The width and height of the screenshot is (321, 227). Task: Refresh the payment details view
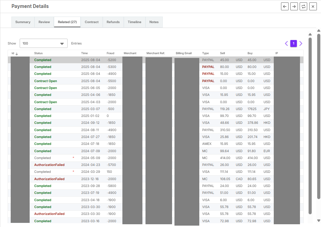coord(303,6)
